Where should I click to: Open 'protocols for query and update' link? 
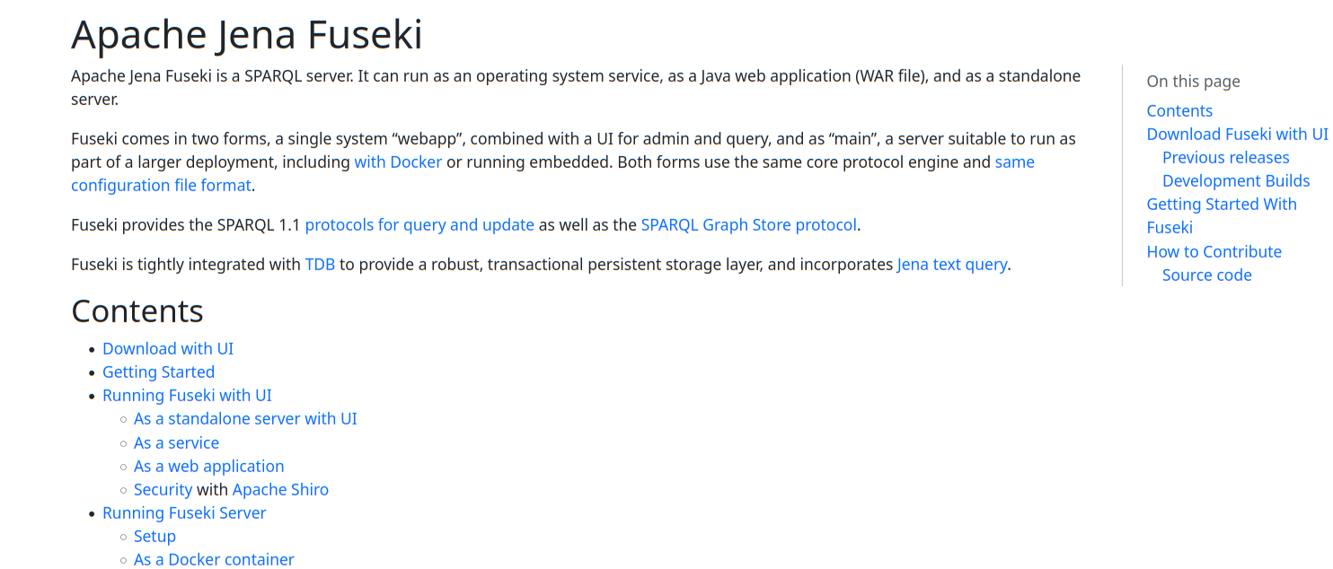(x=419, y=225)
